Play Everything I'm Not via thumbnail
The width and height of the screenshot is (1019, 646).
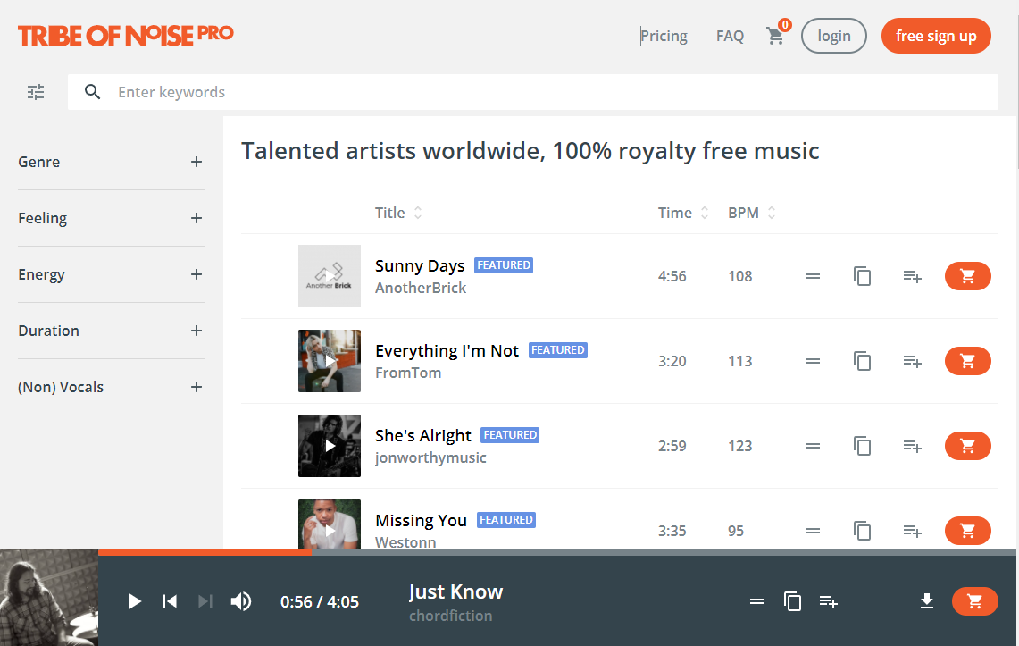tap(330, 361)
